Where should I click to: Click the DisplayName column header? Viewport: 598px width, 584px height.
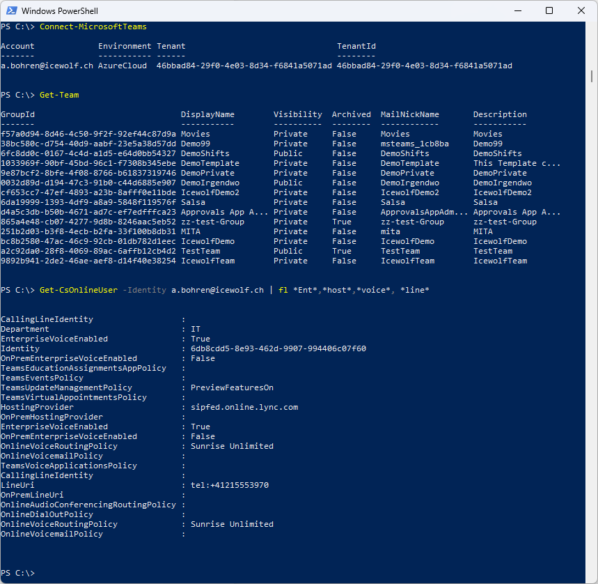(207, 114)
